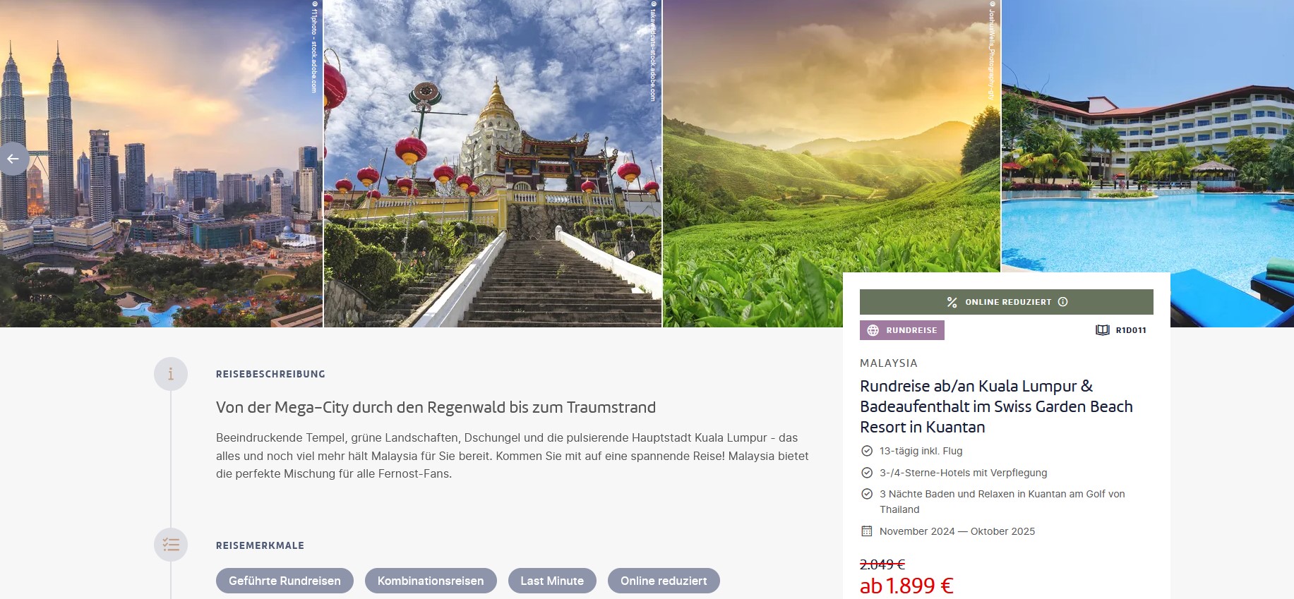Click the ab 1.899 € price
The height and width of the screenshot is (599, 1294).
tap(906, 586)
